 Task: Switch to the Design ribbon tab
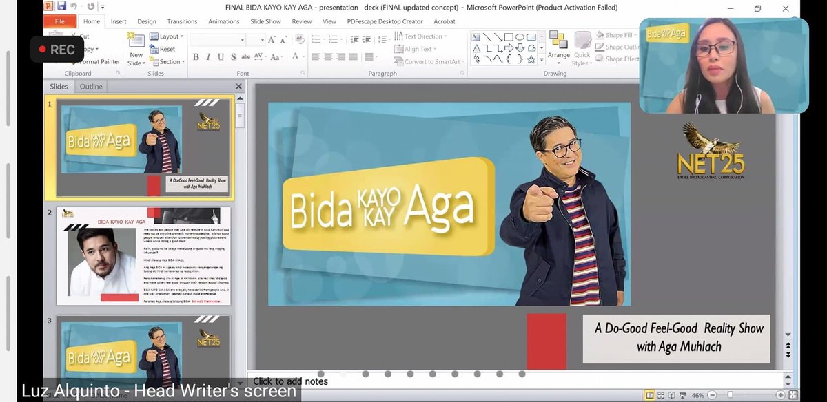(147, 21)
